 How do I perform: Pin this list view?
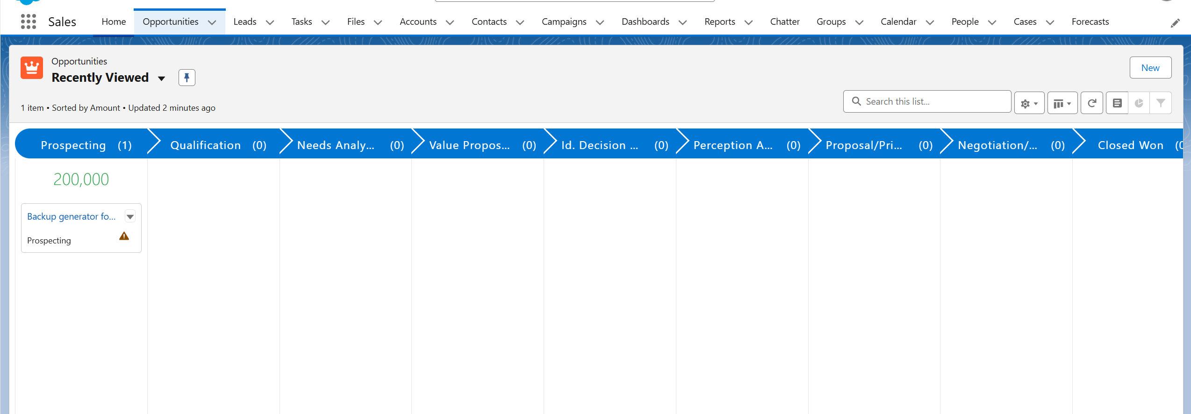pos(187,78)
